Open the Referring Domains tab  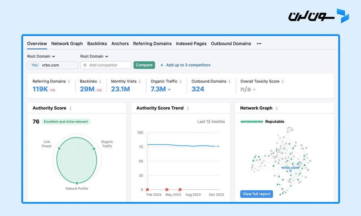[x=152, y=44]
